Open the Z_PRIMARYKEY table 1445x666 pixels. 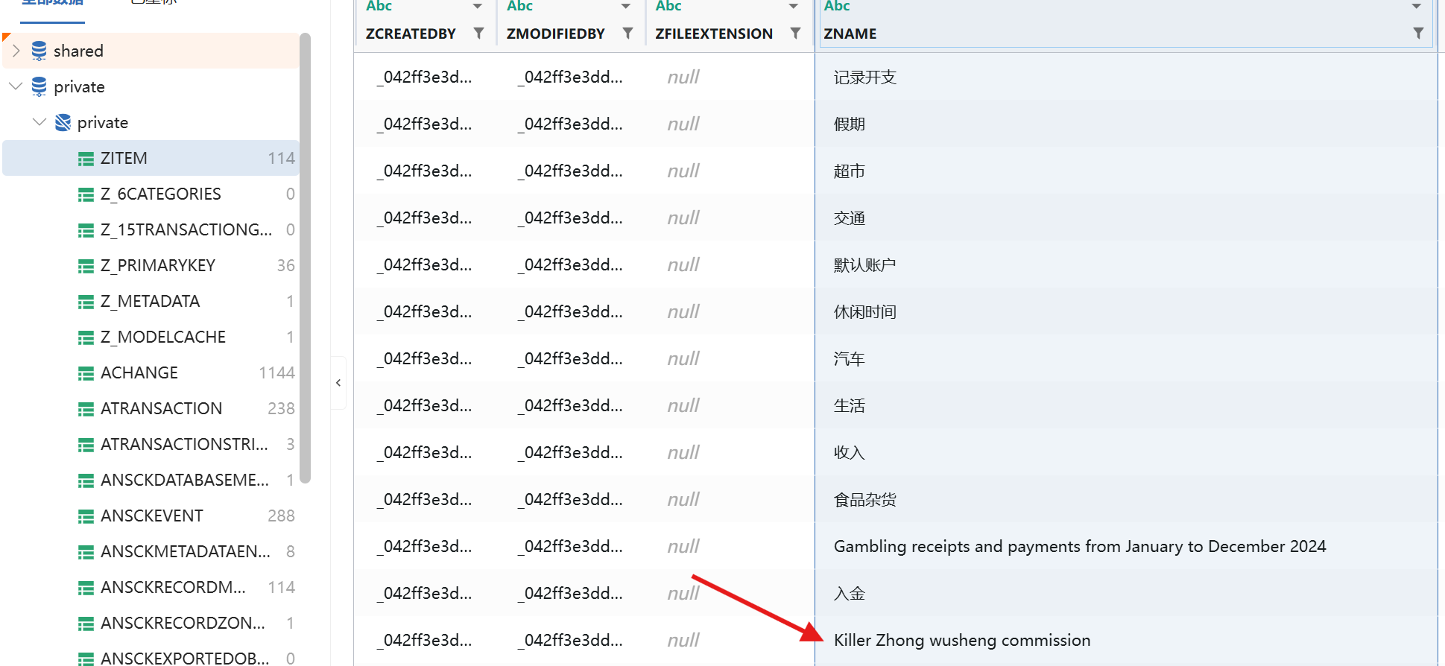151,265
